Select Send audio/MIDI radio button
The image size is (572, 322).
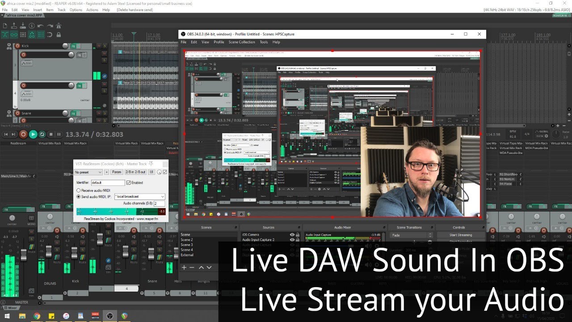pos(78,196)
